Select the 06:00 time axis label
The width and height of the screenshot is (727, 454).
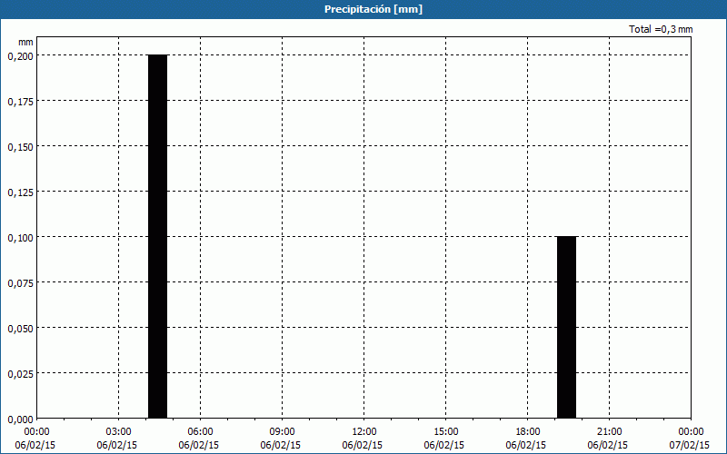click(200, 432)
